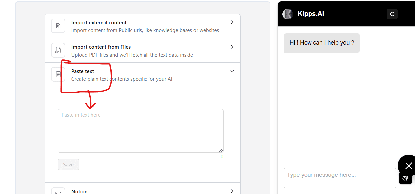Click the Type your message here field

click(x=340, y=178)
